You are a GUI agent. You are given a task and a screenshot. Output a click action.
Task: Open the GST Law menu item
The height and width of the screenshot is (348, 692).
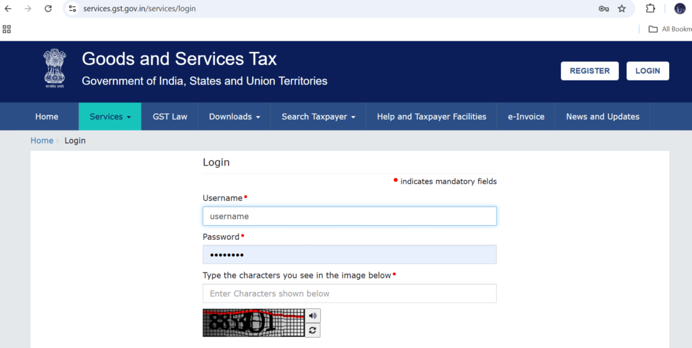click(x=170, y=116)
